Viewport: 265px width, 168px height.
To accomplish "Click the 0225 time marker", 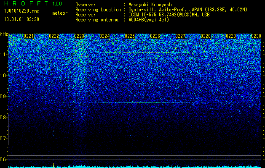I will 130,36.
